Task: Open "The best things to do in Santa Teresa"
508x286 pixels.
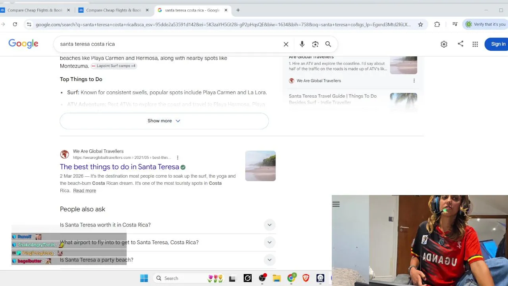Action: (x=119, y=167)
